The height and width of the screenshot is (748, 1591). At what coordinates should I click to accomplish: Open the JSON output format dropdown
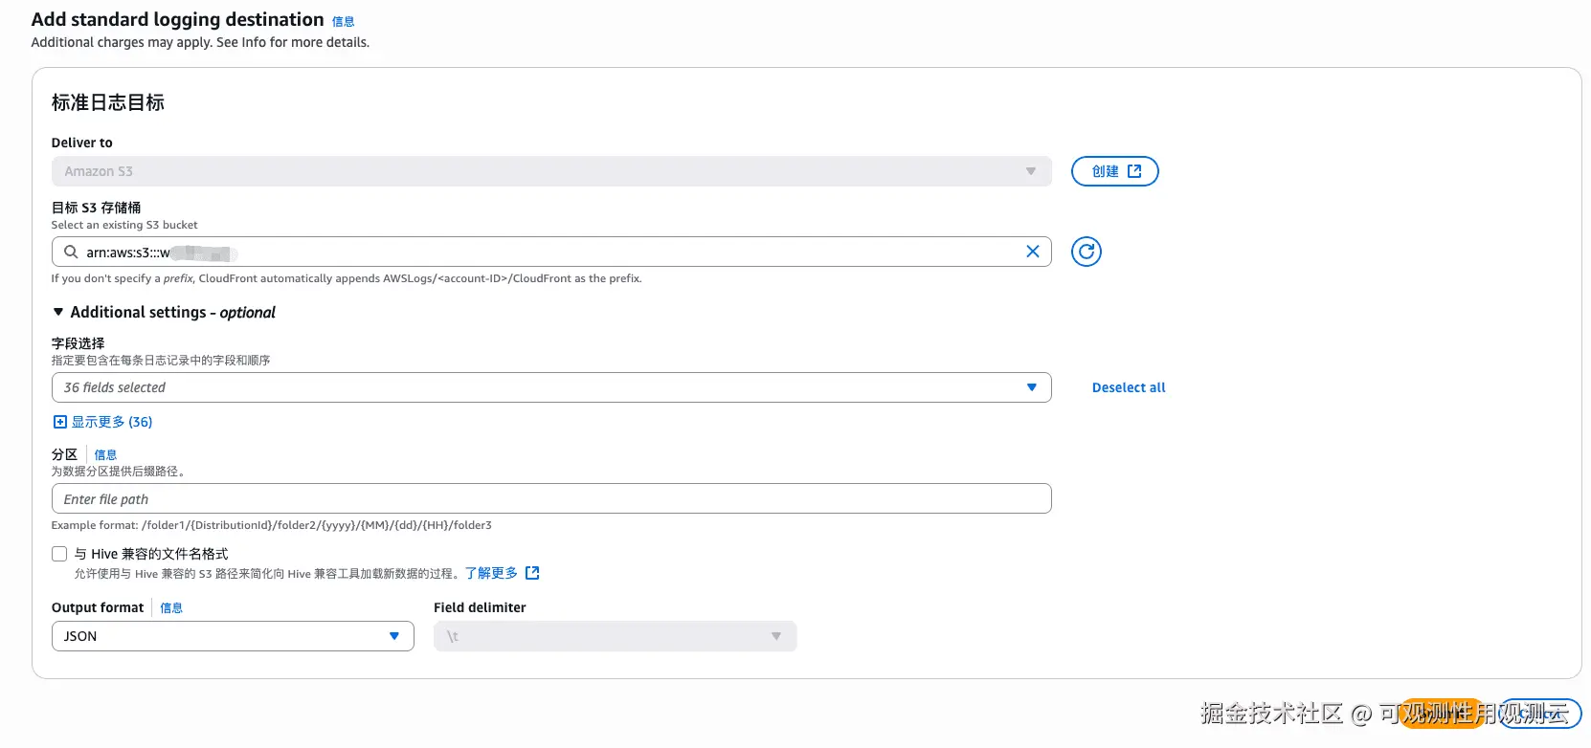coord(232,636)
